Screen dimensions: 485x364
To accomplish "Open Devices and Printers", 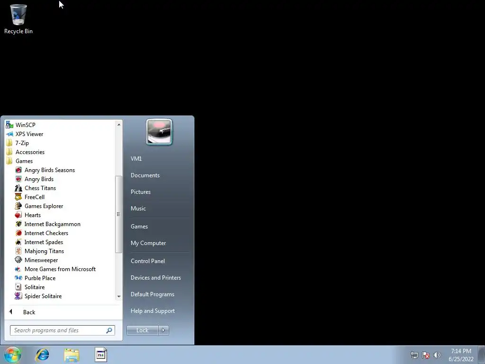I will [155, 278].
